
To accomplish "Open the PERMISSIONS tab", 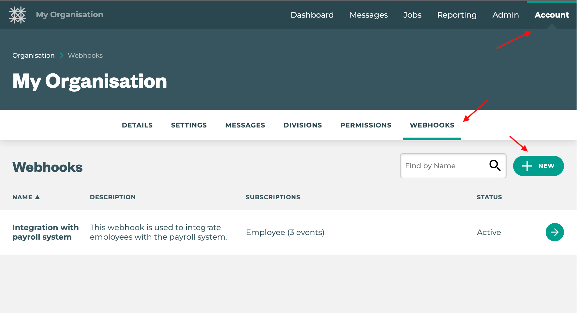I will pos(366,125).
